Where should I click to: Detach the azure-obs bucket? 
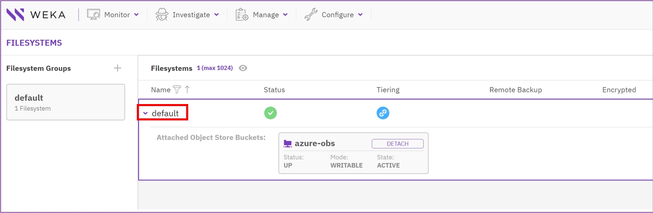[397, 144]
